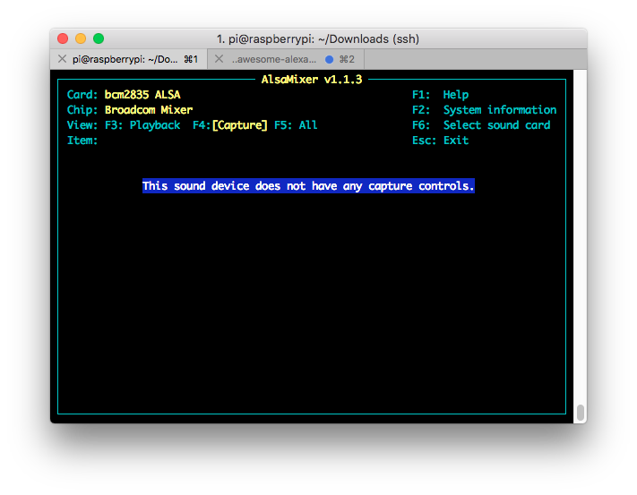
Task: Click the ⌘1 shortcut label on first tab
Action: 191,59
